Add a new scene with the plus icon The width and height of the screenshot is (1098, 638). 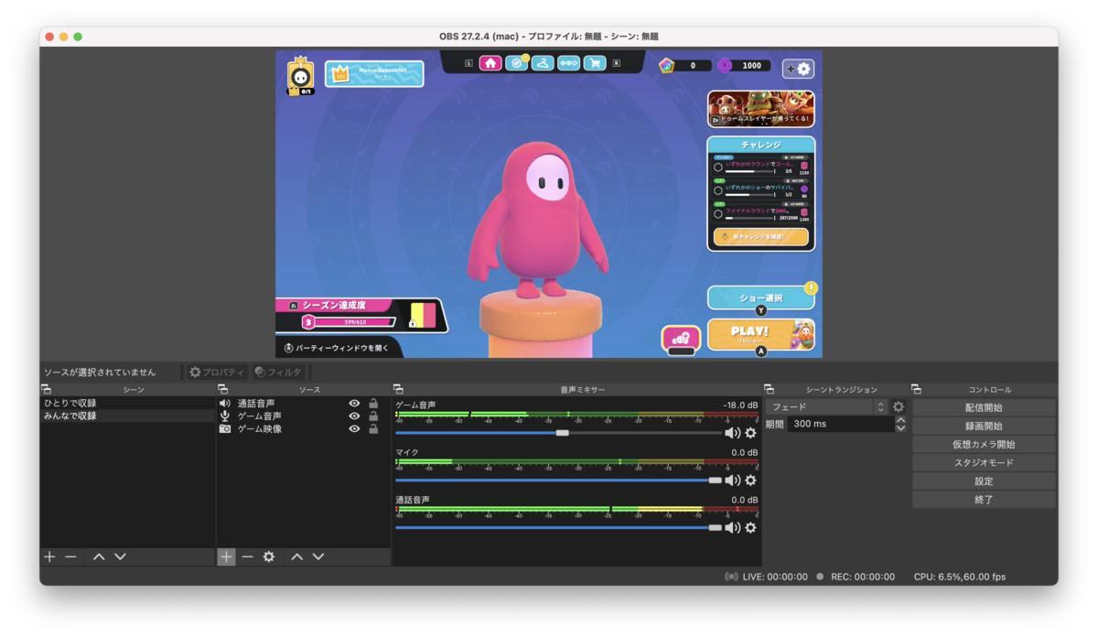(x=49, y=557)
